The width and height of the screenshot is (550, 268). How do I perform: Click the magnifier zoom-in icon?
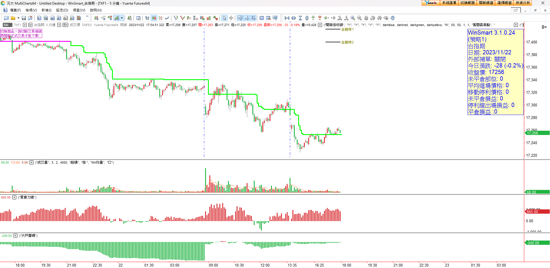tap(353, 18)
